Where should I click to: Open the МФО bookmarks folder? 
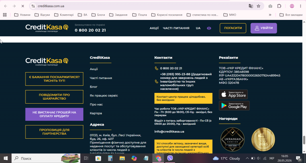pyautogui.click(x=229, y=15)
